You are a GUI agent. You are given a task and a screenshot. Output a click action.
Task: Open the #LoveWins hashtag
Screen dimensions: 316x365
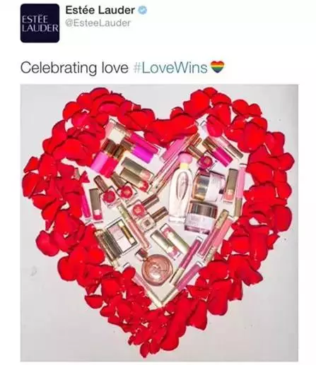coord(170,68)
